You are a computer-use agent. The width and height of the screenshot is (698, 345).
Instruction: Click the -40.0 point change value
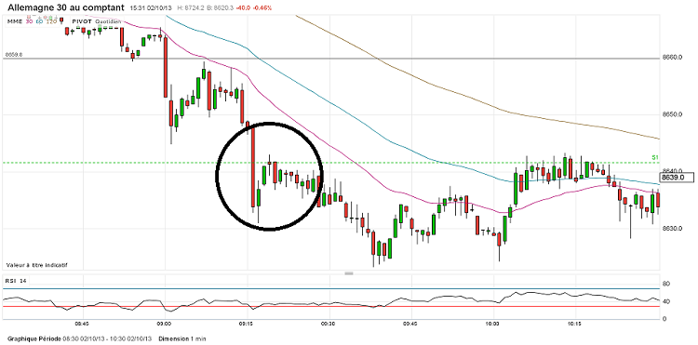click(x=244, y=8)
